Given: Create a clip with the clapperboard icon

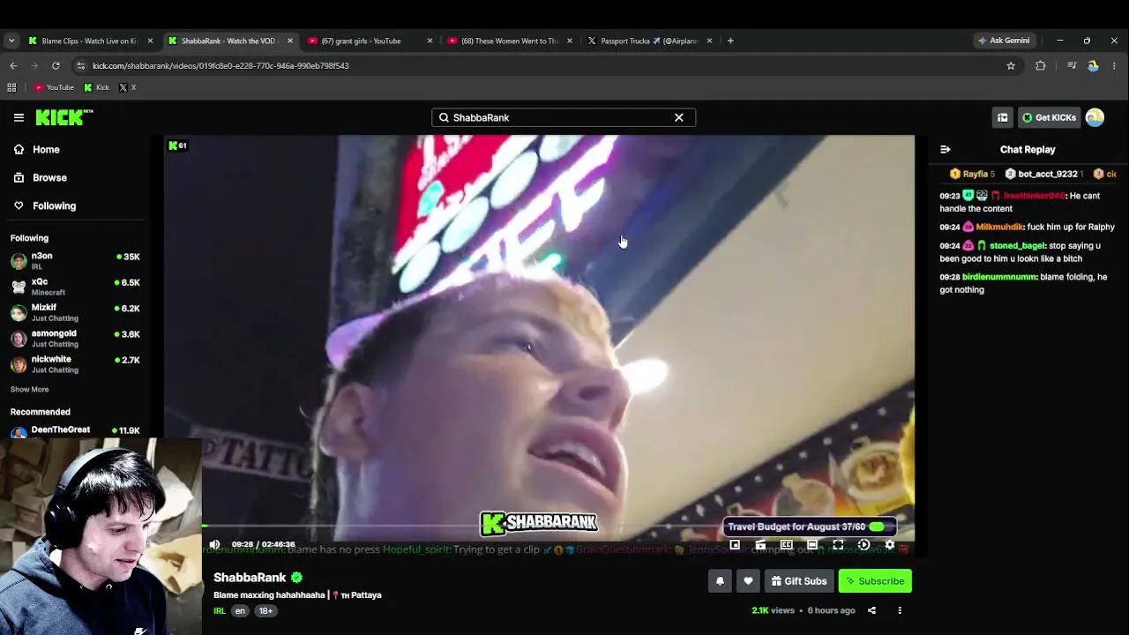Looking at the screenshot, I should pyautogui.click(x=760, y=545).
